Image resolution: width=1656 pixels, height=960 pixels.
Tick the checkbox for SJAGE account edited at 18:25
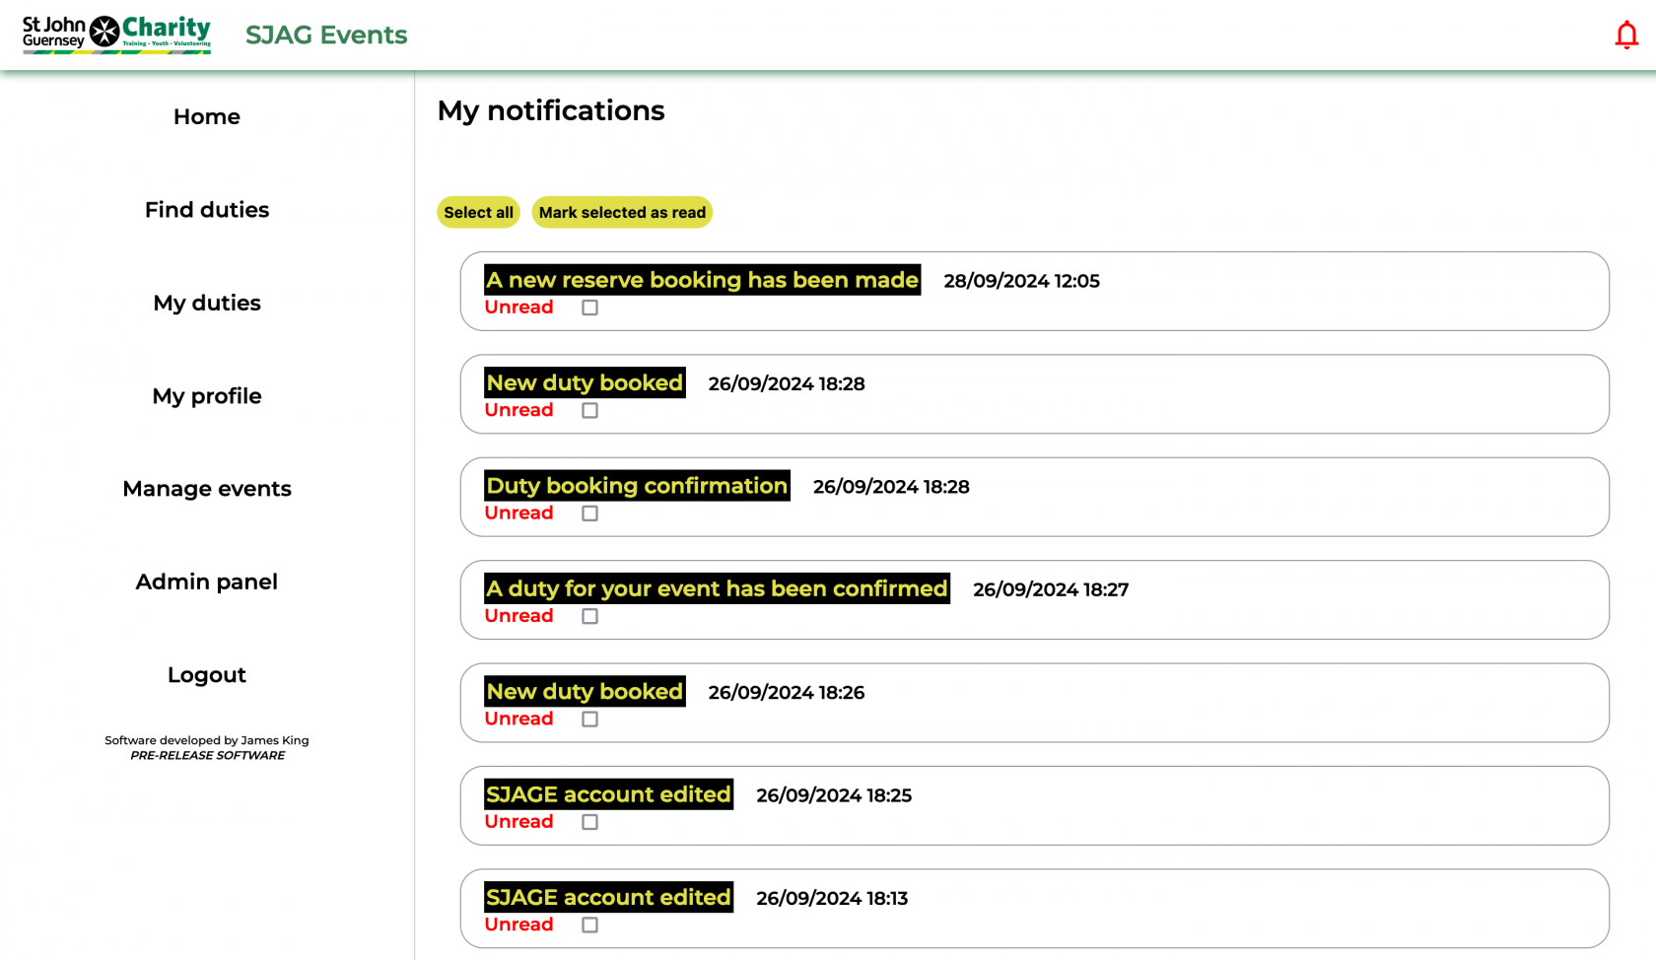tap(589, 821)
